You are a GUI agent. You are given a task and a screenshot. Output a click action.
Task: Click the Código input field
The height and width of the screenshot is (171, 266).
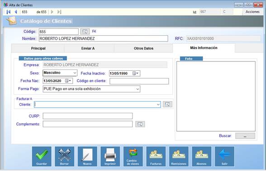[59, 32]
